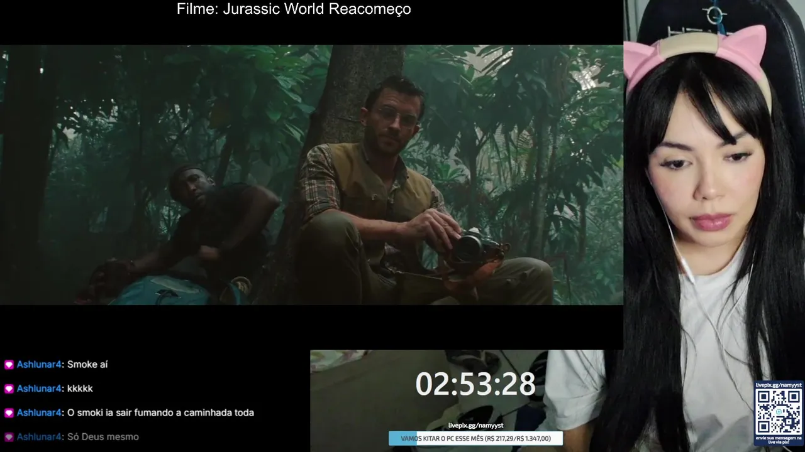This screenshot has height=452, width=805.
Task: Click chat message 'Smoke aí'
Action: point(87,364)
